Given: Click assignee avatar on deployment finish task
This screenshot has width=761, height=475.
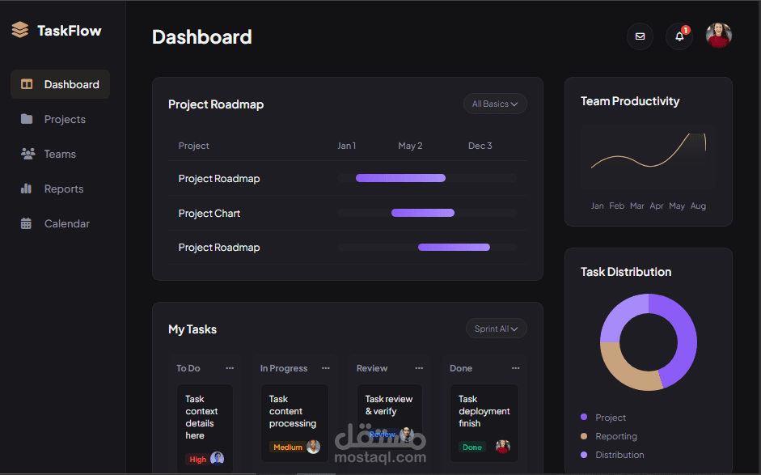Looking at the screenshot, I should (503, 447).
